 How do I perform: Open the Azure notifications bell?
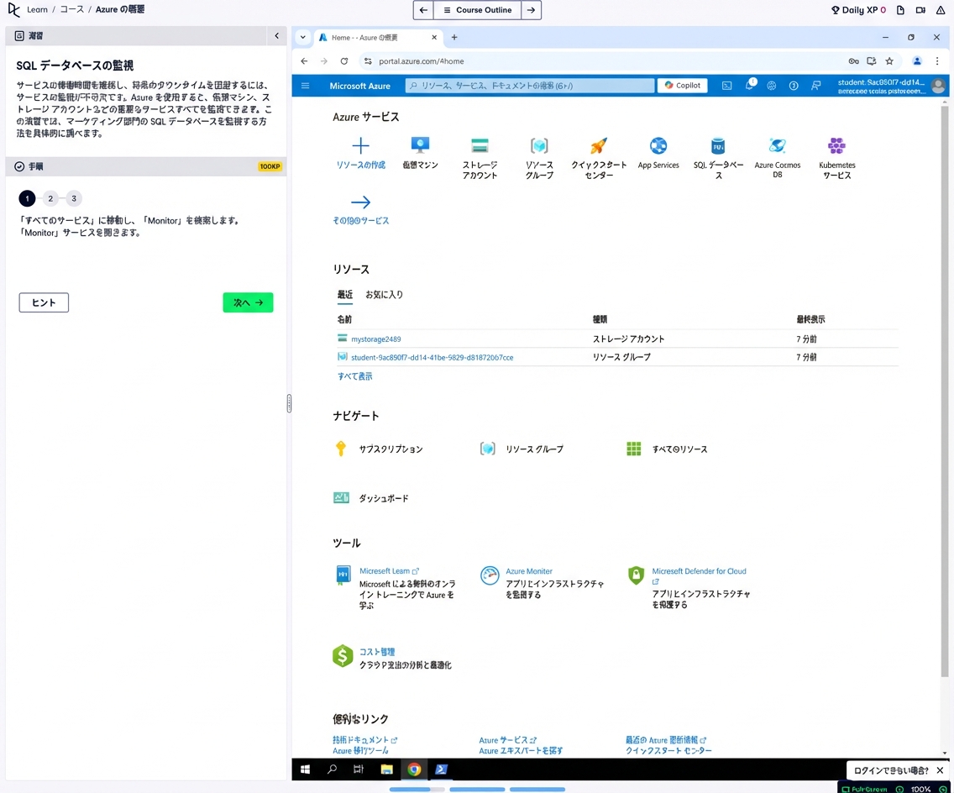pos(750,86)
